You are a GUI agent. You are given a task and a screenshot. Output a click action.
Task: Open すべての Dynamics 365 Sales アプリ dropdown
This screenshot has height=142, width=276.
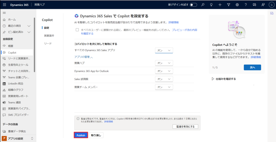click(164, 50)
